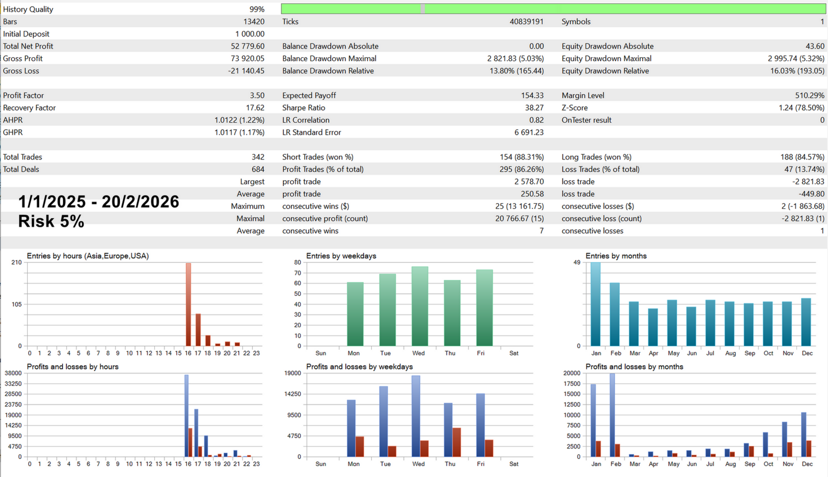Select the Total Trades value 342
This screenshot has height=477, width=828.
click(258, 157)
